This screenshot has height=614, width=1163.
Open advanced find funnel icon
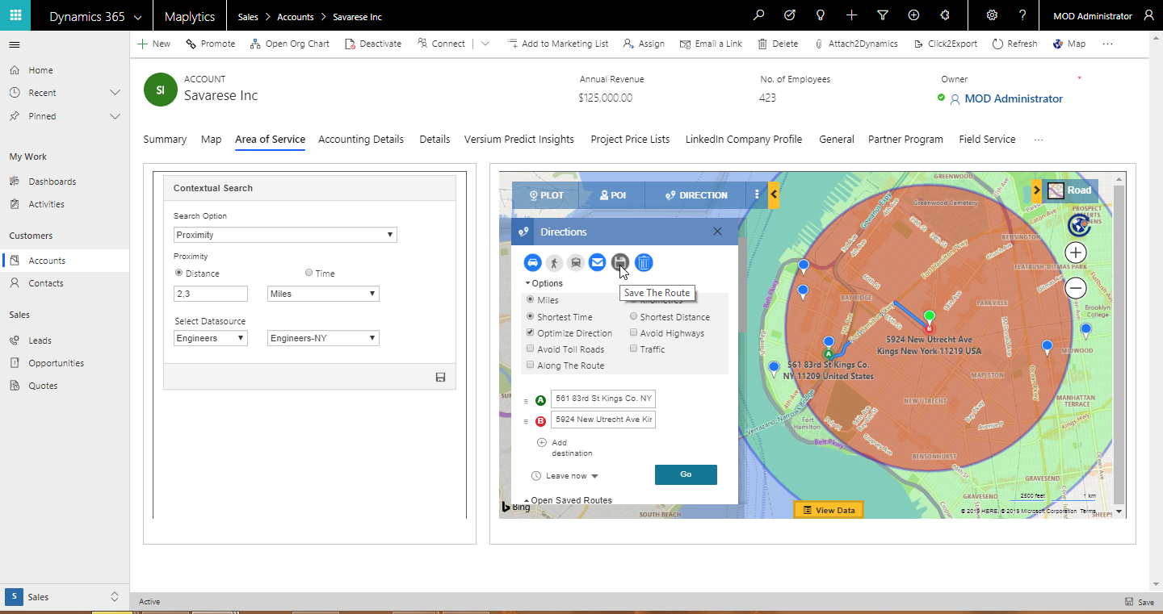pyautogui.click(x=883, y=16)
